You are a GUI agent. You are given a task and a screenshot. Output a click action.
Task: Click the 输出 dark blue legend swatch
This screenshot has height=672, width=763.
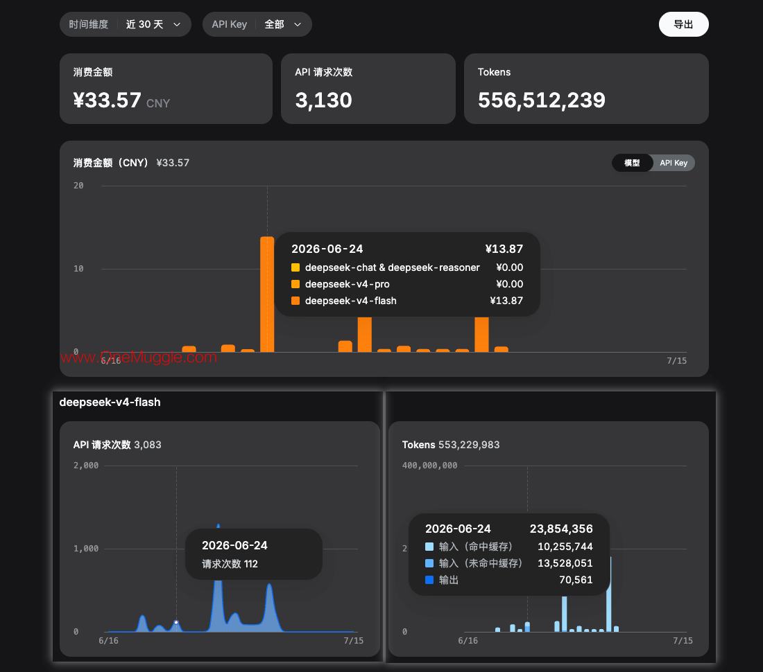pyautogui.click(x=429, y=580)
